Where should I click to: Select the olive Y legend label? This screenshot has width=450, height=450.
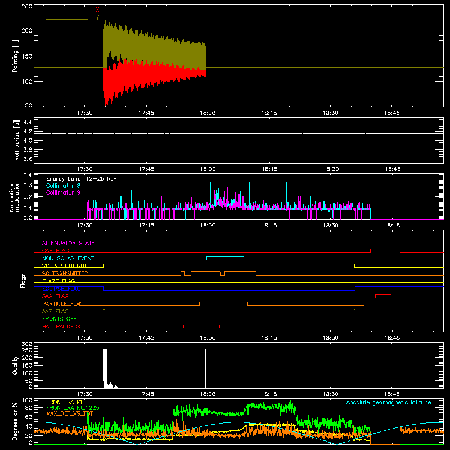(x=97, y=17)
